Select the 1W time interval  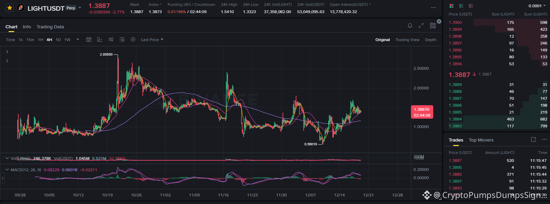(x=67, y=40)
